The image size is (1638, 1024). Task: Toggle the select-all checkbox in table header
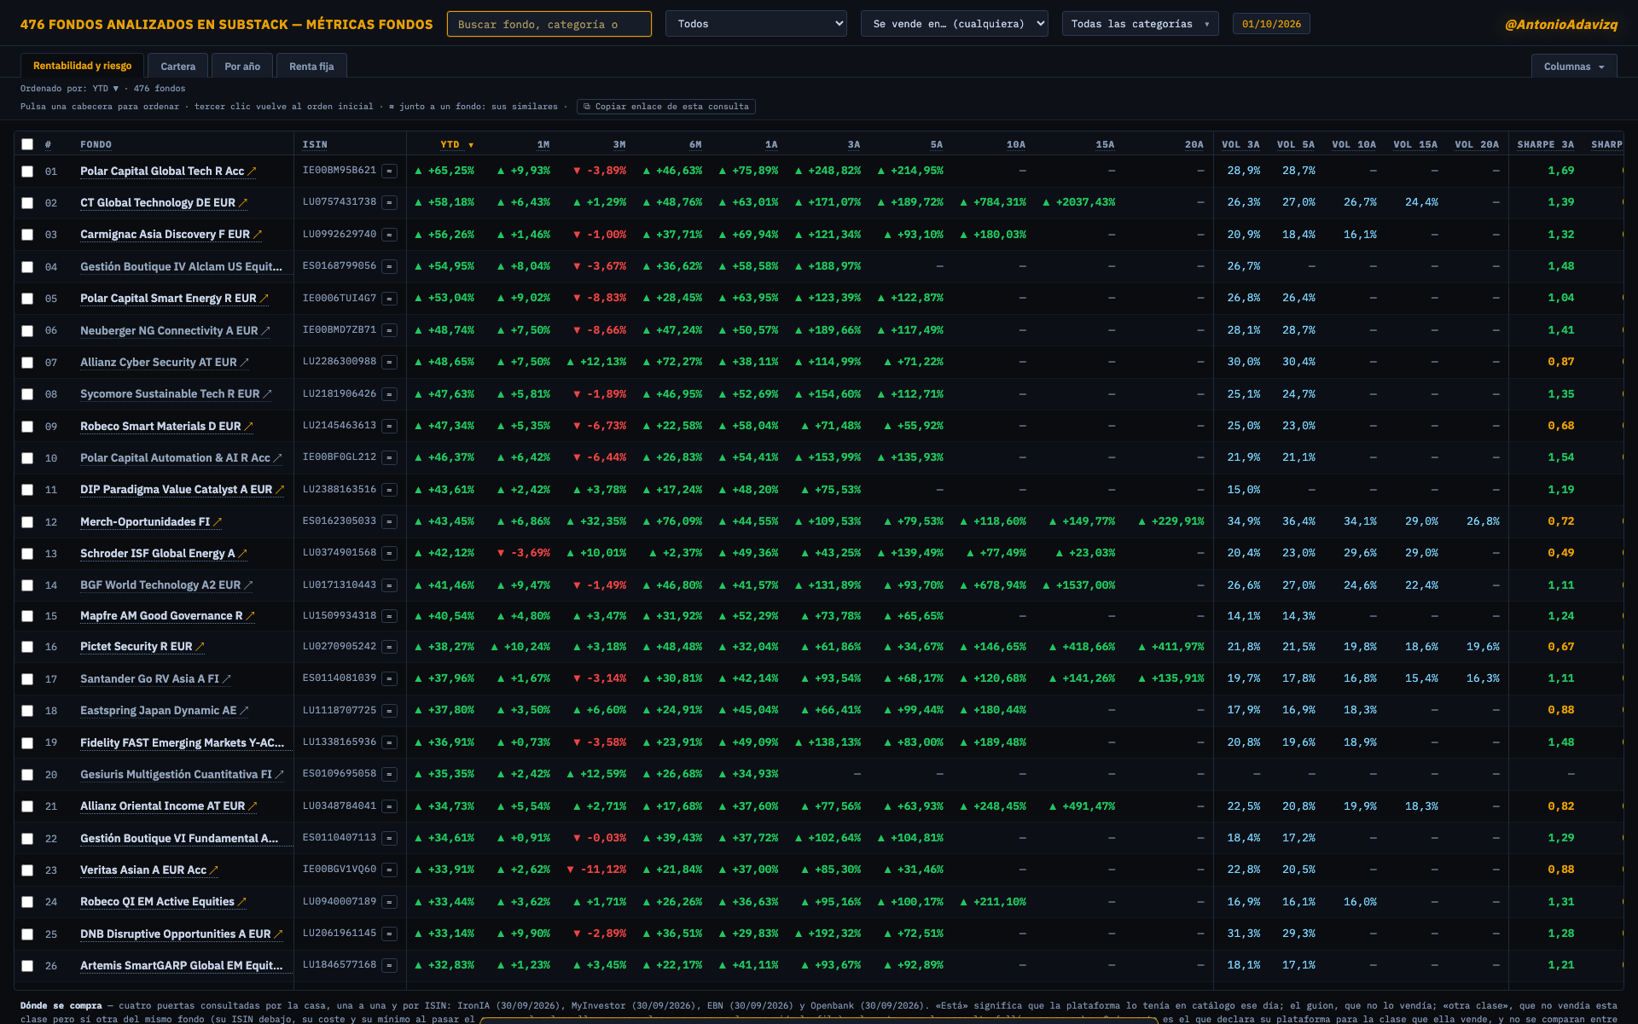[x=27, y=144]
